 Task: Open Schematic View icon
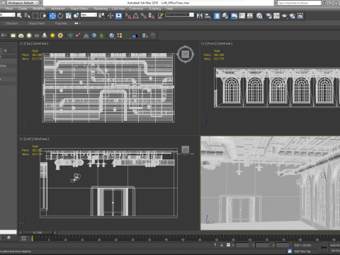click(250, 16)
